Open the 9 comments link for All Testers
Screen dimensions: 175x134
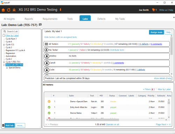pos(156,44)
